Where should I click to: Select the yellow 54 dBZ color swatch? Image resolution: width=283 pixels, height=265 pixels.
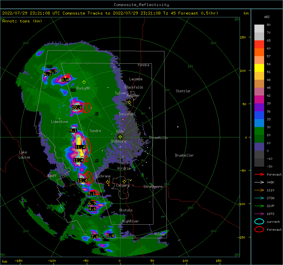(x=259, y=68)
